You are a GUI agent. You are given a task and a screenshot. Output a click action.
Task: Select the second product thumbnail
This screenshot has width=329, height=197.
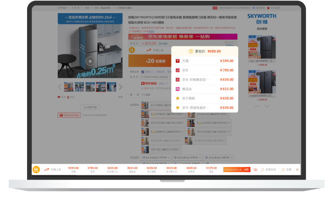79,87
